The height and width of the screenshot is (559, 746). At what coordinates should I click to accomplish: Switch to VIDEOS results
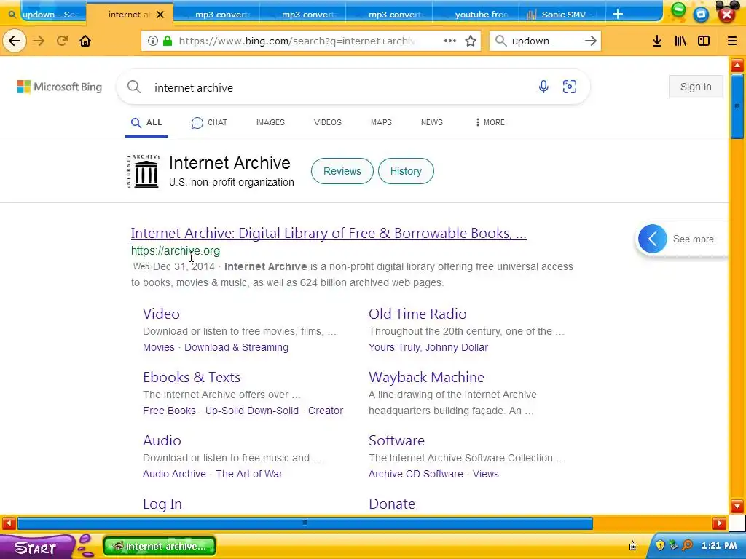tap(327, 122)
